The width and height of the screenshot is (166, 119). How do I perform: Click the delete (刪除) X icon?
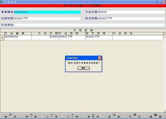tap(10, 115)
